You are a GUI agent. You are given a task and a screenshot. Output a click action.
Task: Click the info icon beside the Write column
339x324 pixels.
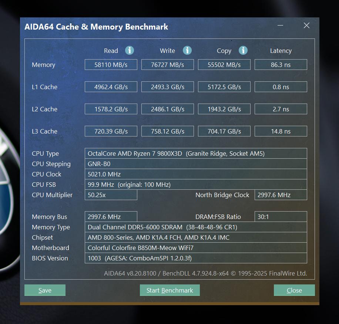click(187, 50)
